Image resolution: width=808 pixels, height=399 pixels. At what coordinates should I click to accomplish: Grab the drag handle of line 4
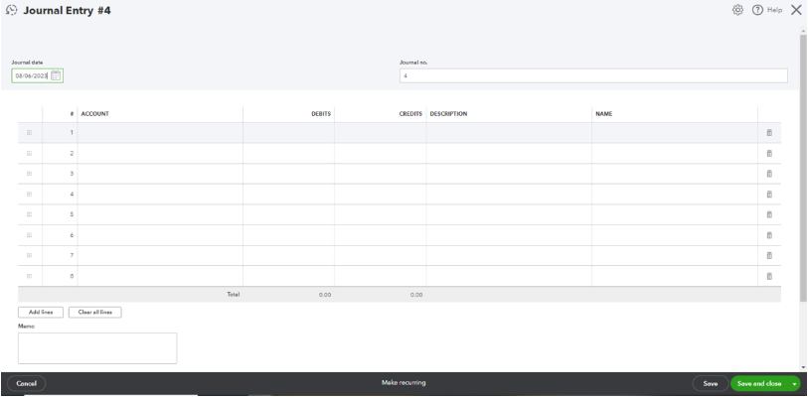[30, 195]
